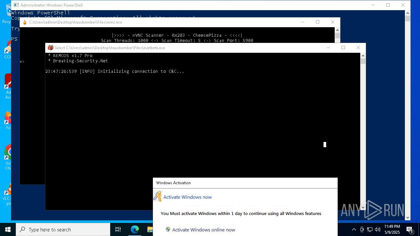Viewport: 420px width, 236px height.
Task: Click the PowerShell scrollbar up arrow
Action: pos(408,13)
